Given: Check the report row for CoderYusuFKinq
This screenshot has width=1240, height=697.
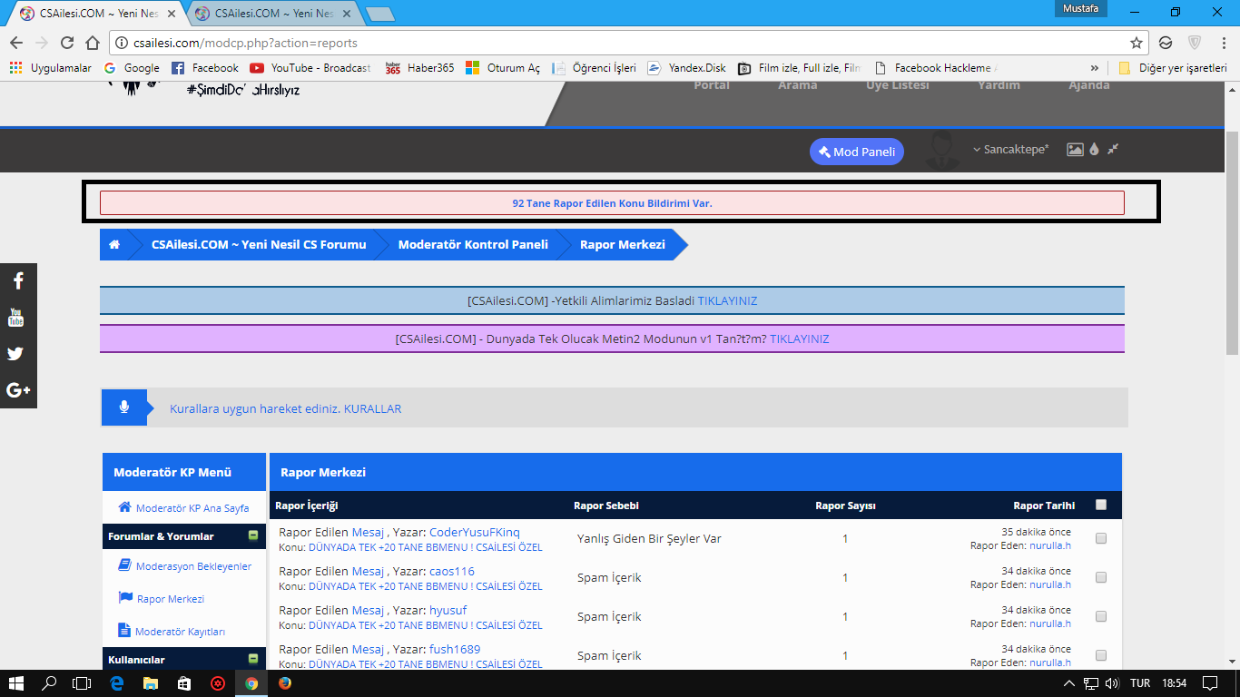Looking at the screenshot, I should tap(1101, 538).
